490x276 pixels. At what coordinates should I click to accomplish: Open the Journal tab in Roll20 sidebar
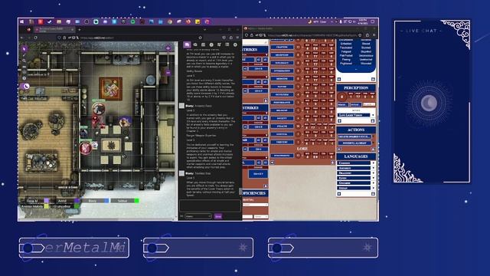pyautogui.click(x=203, y=44)
